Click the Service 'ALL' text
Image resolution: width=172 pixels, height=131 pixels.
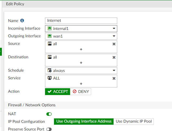coord(56,78)
